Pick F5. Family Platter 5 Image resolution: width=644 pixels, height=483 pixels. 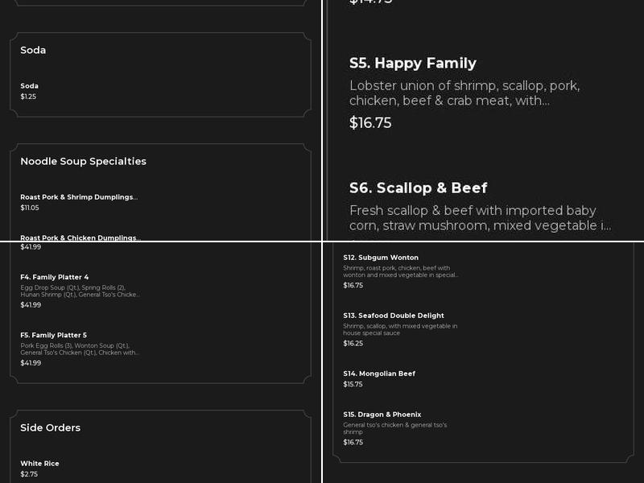(x=53, y=336)
